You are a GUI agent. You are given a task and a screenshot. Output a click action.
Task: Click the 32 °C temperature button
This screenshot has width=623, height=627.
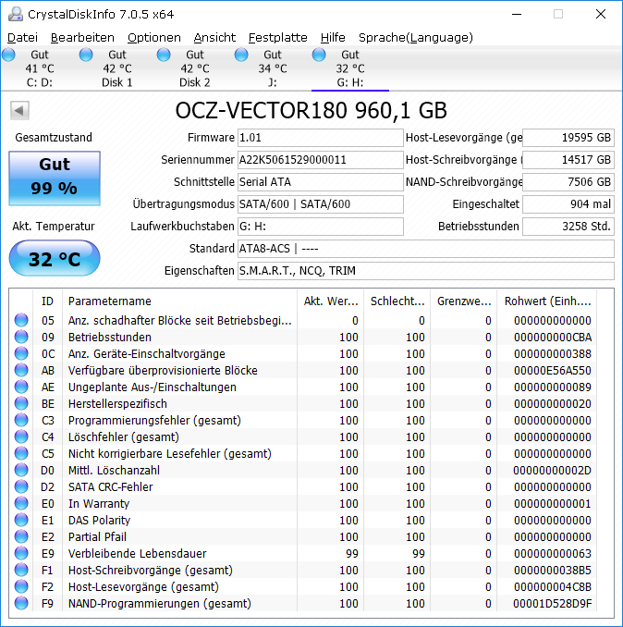coord(55,258)
